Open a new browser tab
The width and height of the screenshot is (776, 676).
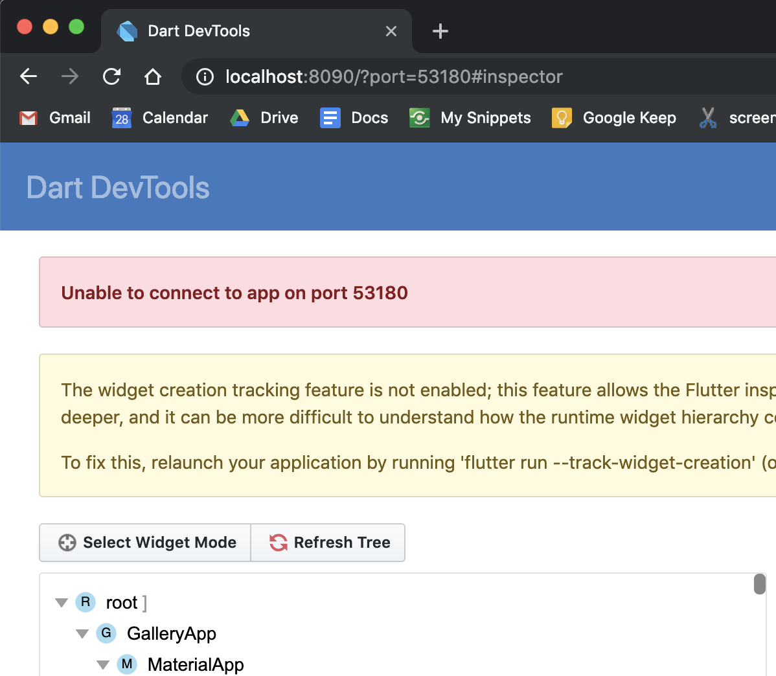coord(440,31)
